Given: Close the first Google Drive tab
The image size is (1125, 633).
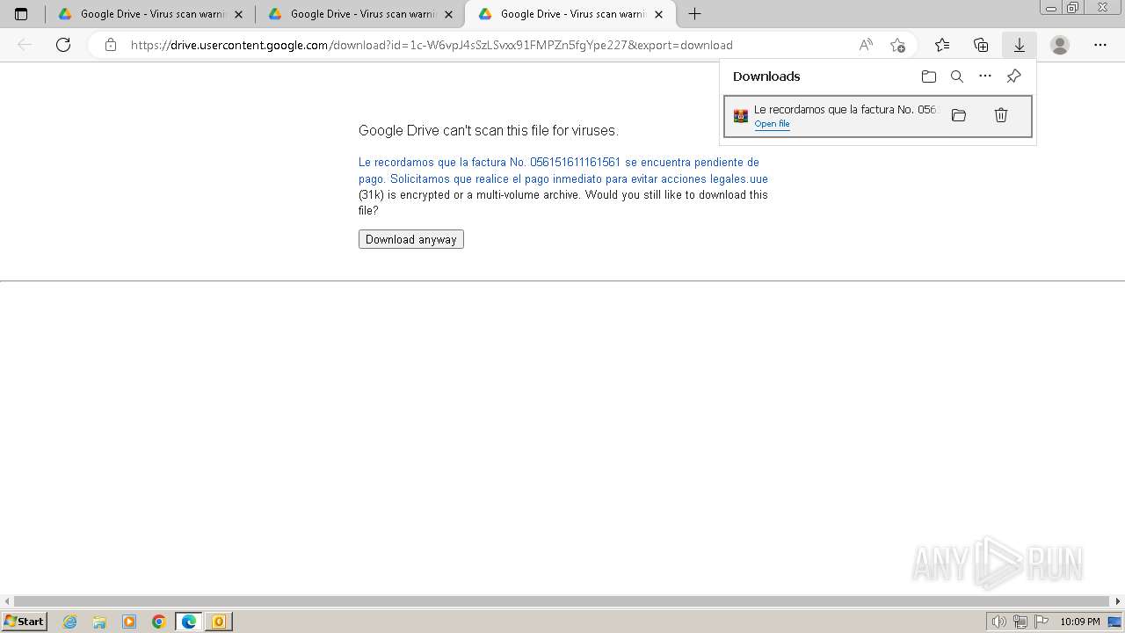Looking at the screenshot, I should (238, 14).
